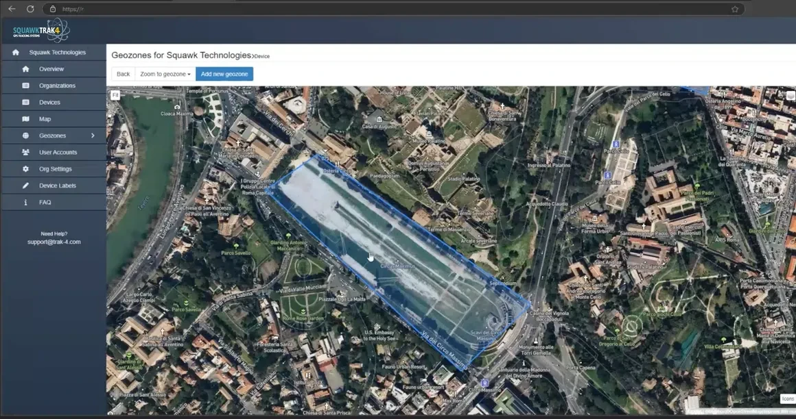Click the browser reload icon

tap(30, 9)
